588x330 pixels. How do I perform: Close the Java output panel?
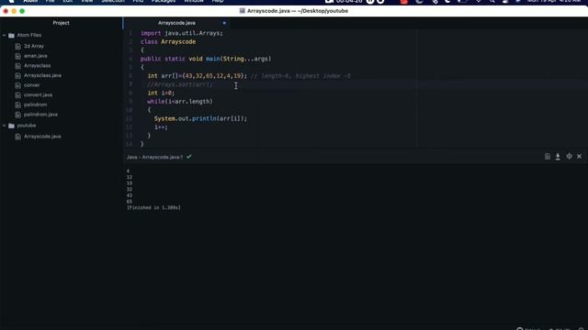coord(579,157)
